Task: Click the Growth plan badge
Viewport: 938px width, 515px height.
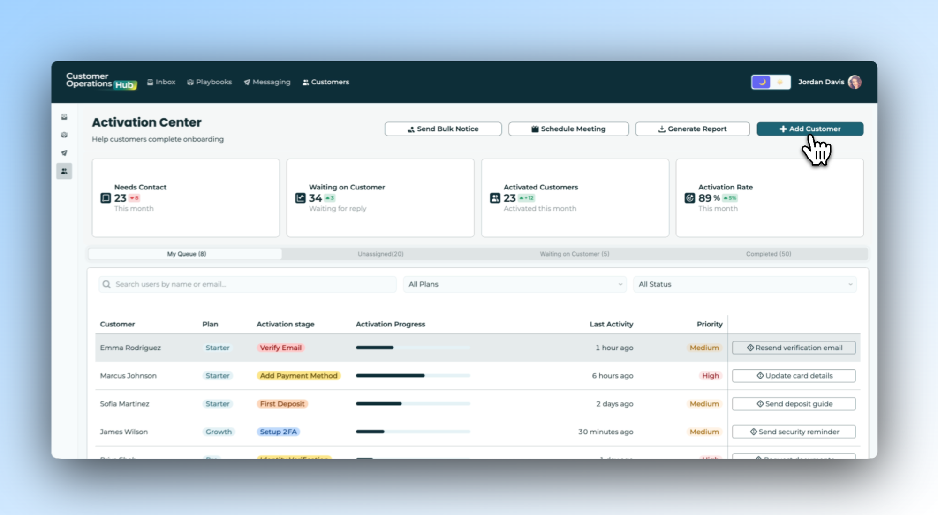Action: (x=219, y=432)
